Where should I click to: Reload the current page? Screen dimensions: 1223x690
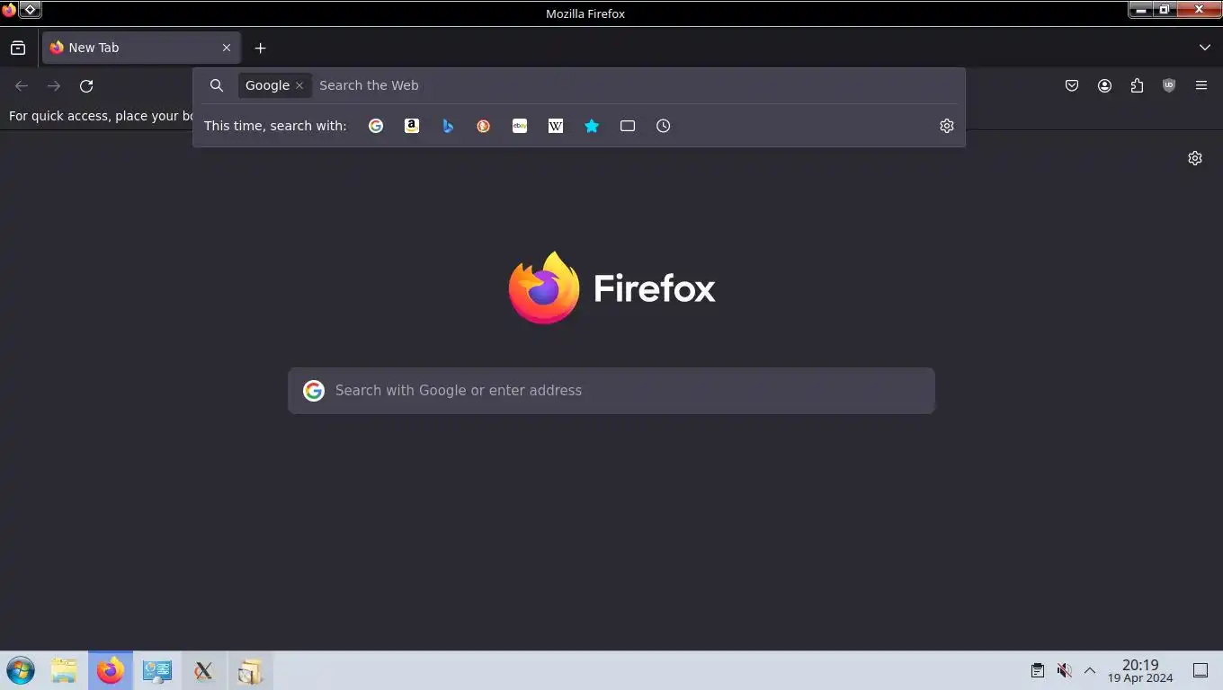tap(86, 85)
